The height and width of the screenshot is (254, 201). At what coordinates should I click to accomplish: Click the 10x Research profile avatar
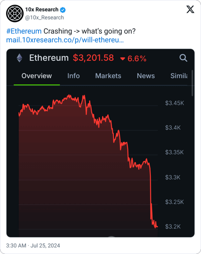point(15,13)
